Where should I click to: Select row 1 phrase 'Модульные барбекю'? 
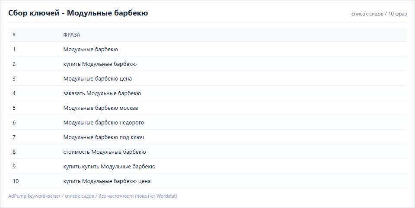click(x=90, y=49)
